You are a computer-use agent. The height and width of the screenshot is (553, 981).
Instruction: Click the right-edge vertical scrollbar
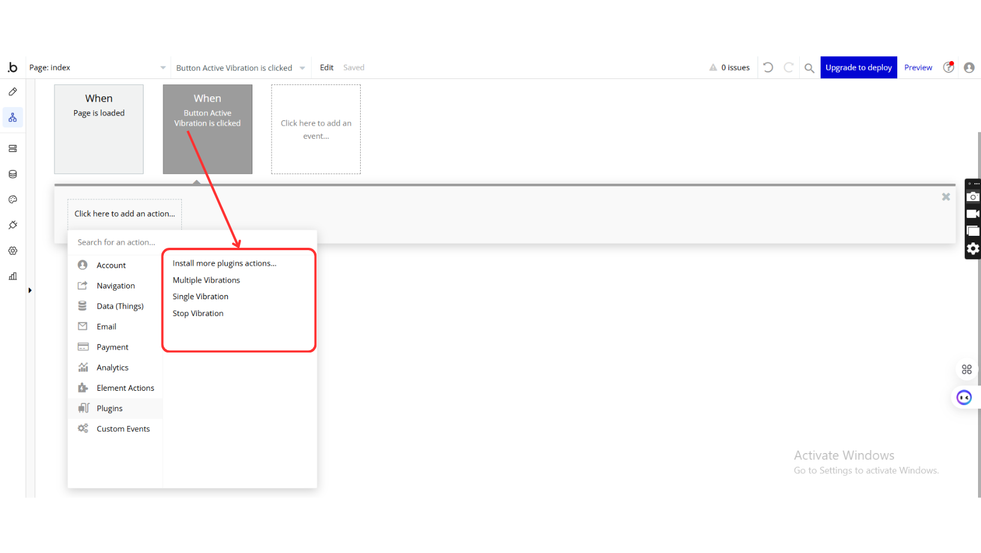click(x=979, y=314)
